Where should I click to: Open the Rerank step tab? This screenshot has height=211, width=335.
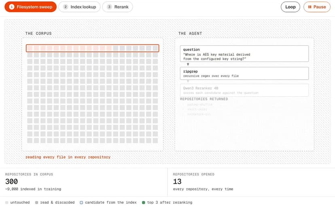pyautogui.click(x=117, y=7)
